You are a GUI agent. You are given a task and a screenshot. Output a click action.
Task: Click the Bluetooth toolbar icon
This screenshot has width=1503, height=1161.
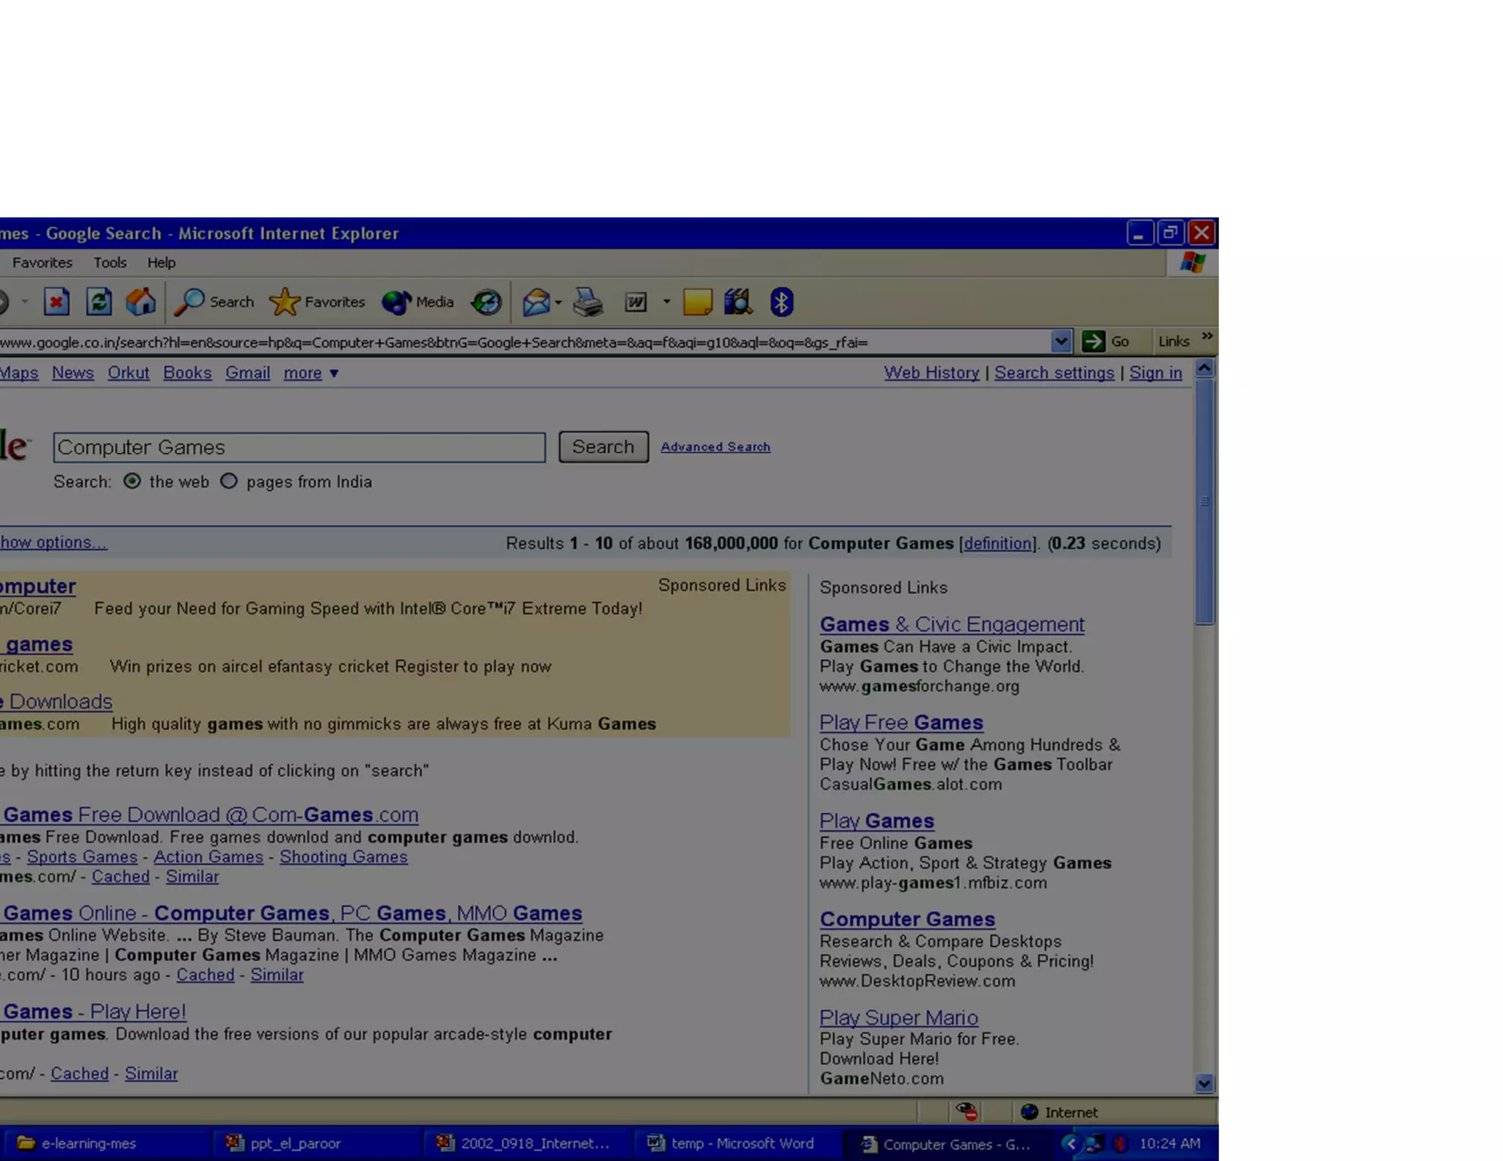coord(782,302)
